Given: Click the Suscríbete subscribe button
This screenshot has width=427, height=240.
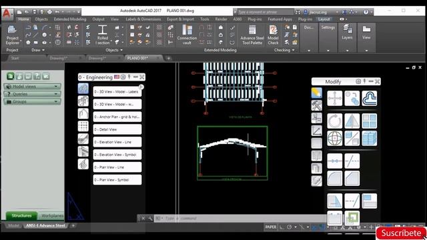Looking at the screenshot, I should point(401,233).
